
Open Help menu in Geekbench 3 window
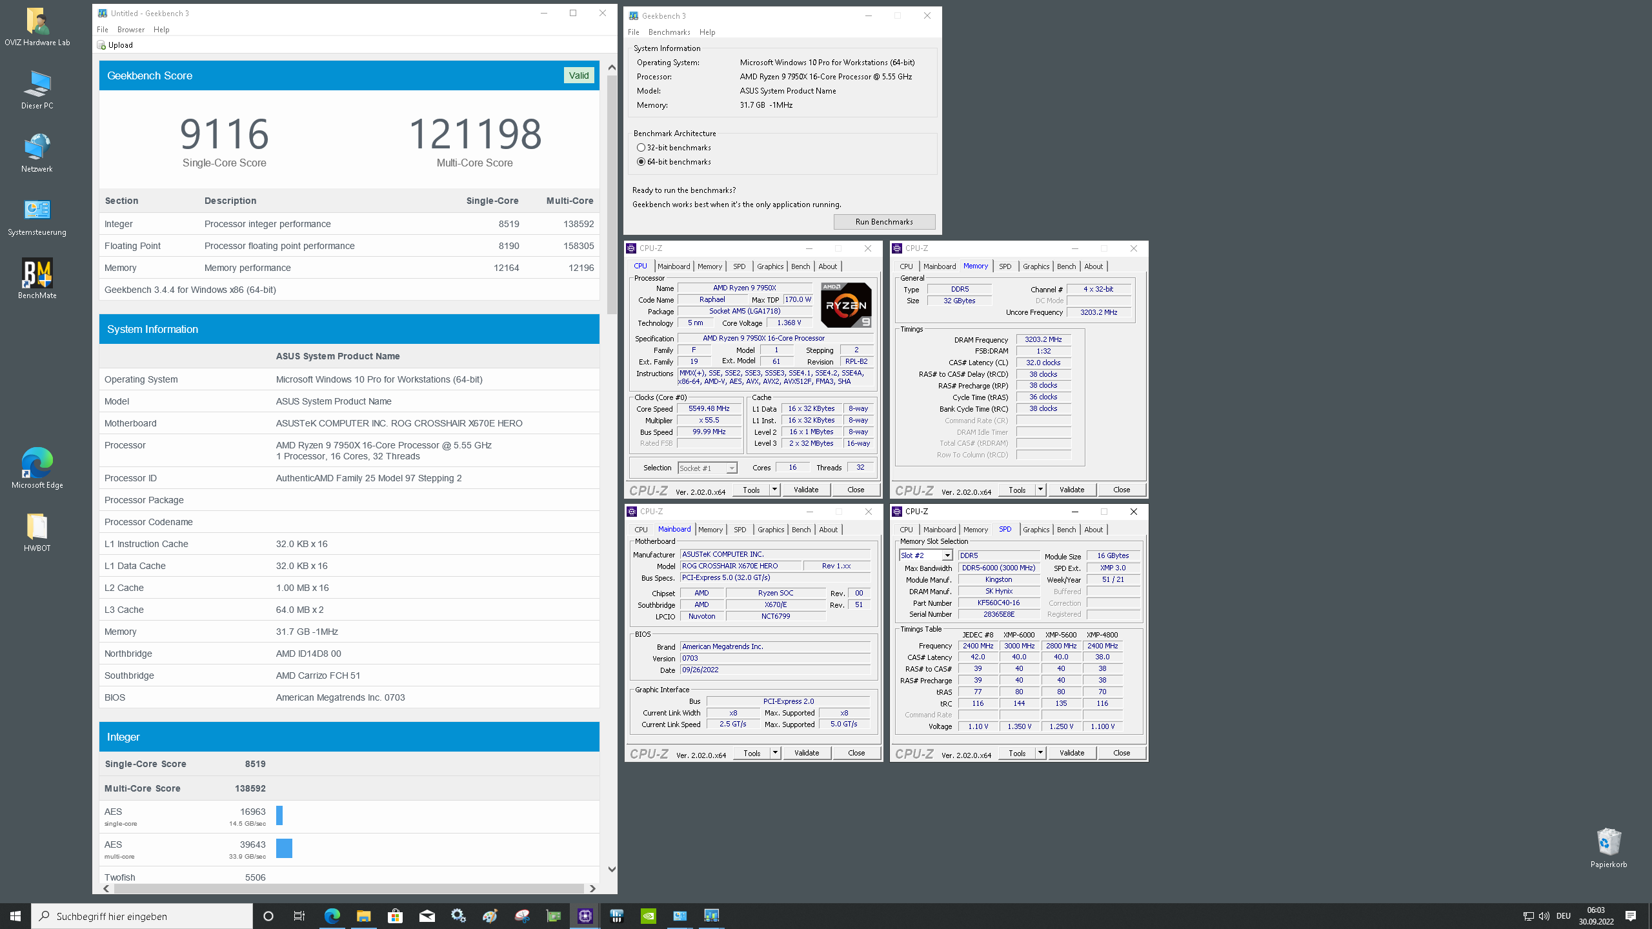(707, 32)
